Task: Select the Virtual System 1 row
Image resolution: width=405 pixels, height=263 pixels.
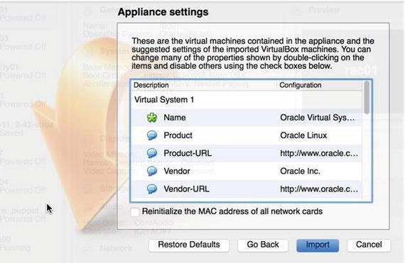Action: [x=247, y=100]
